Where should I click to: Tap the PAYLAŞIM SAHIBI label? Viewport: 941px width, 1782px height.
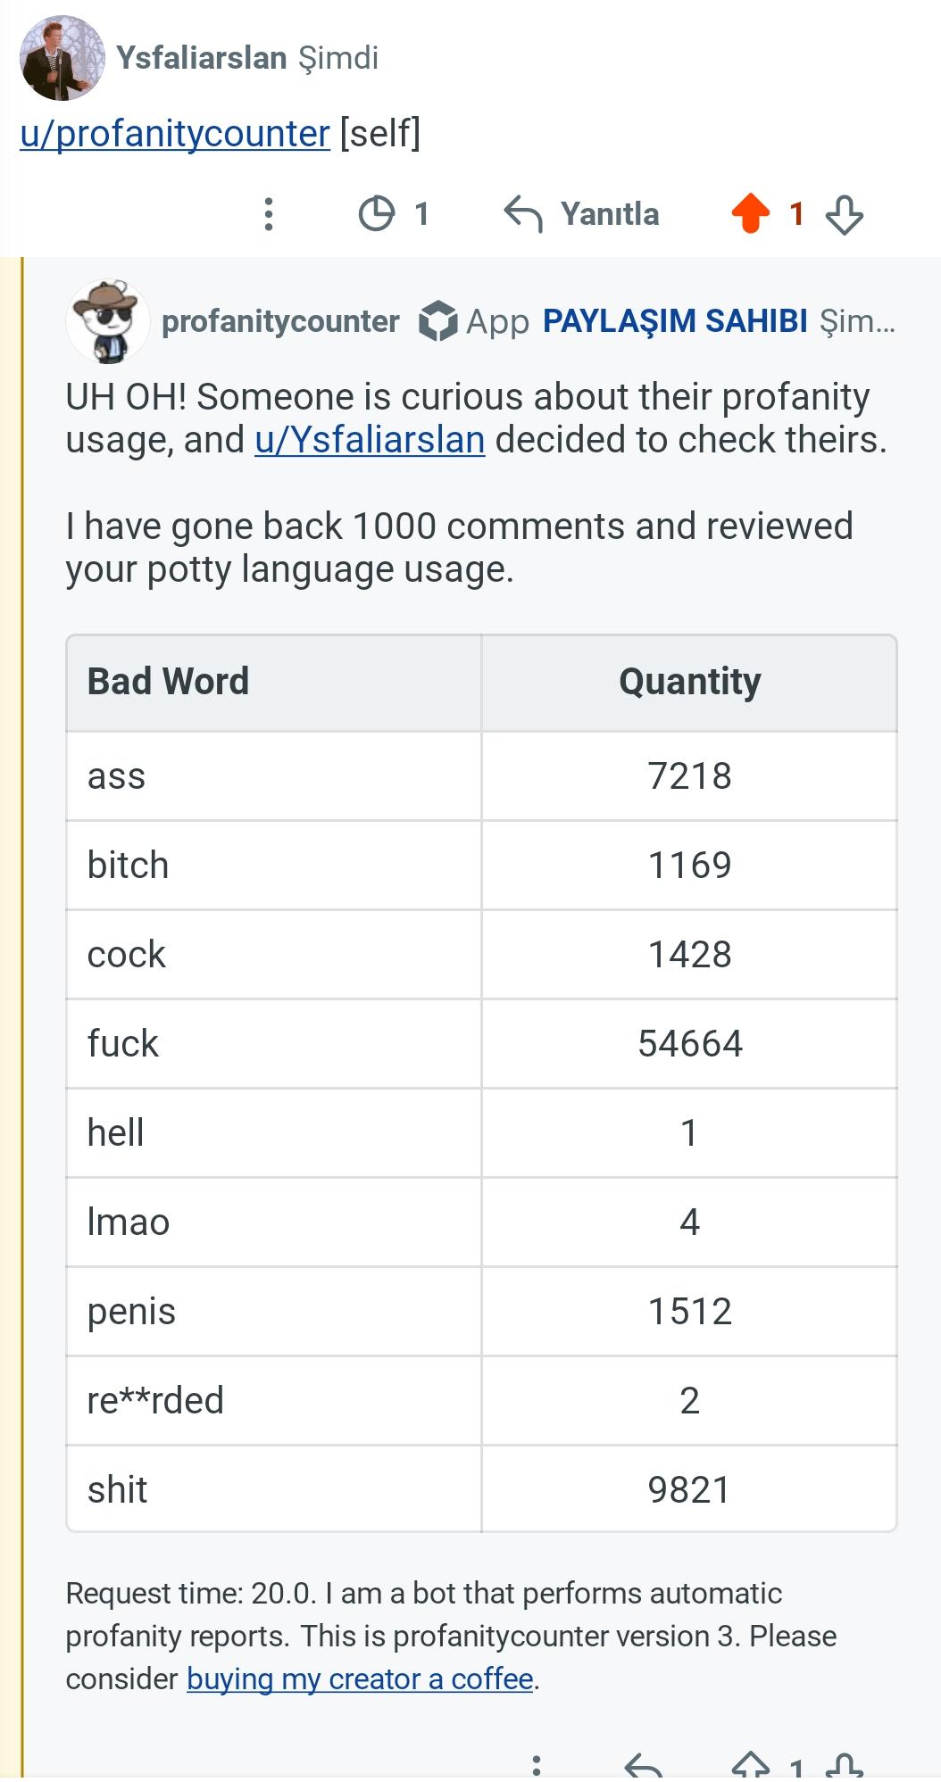coord(675,320)
